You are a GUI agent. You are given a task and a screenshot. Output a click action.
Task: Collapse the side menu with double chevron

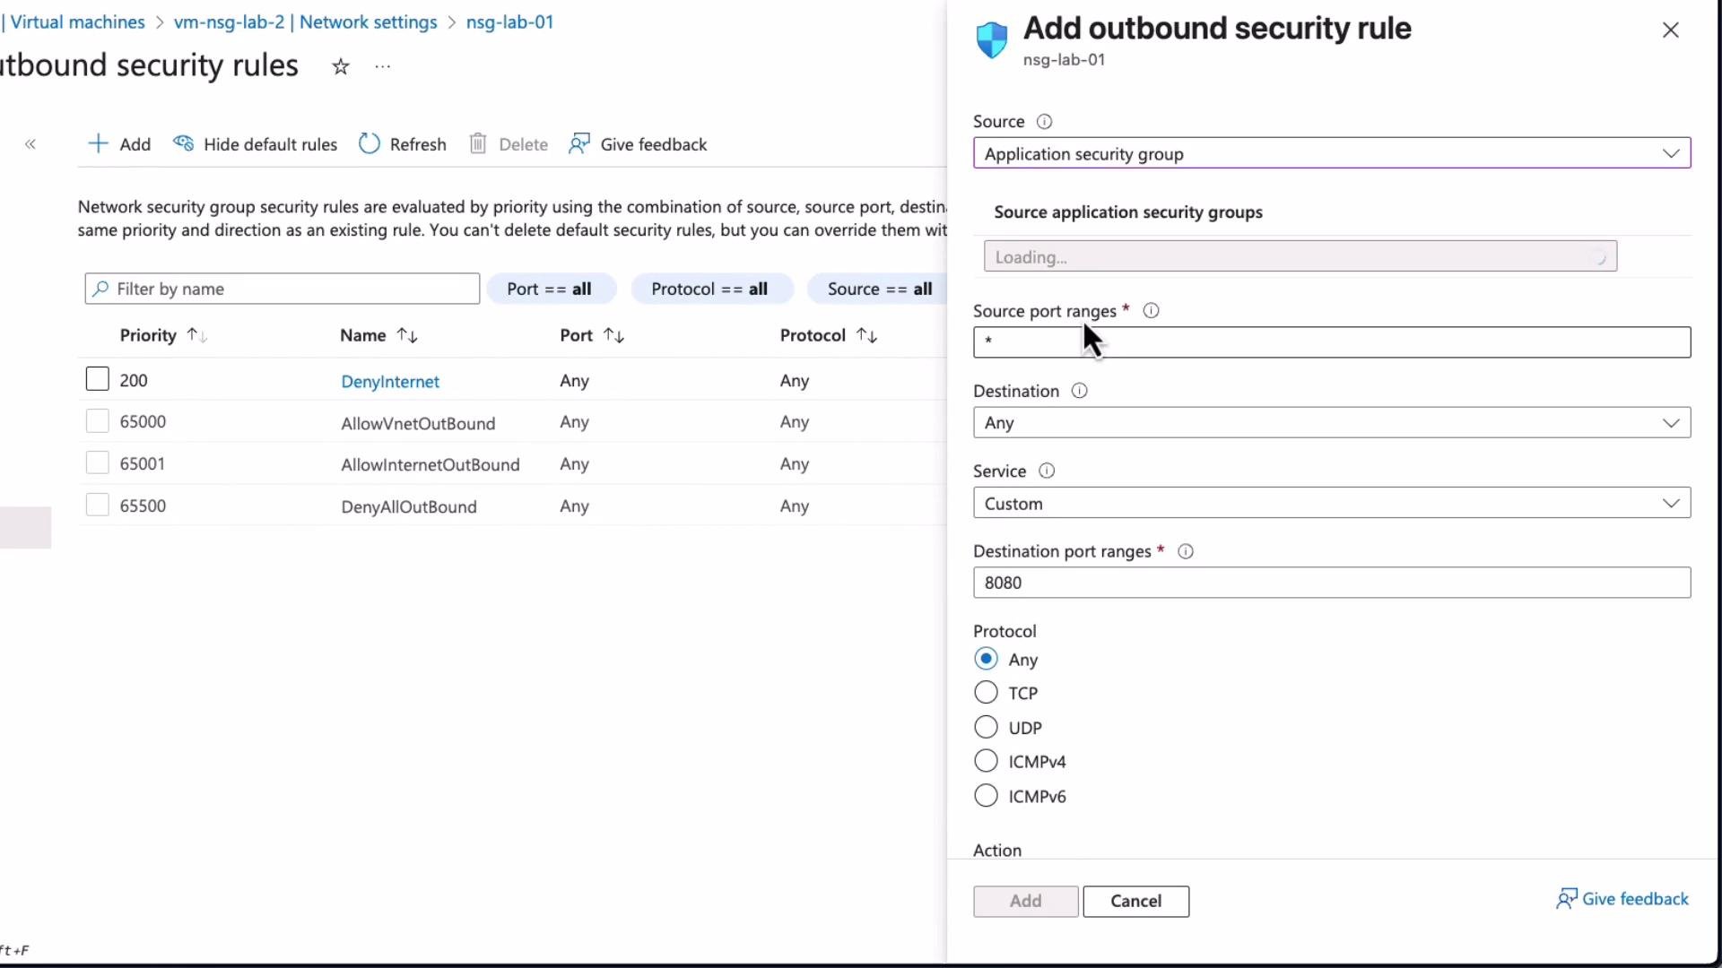click(30, 144)
